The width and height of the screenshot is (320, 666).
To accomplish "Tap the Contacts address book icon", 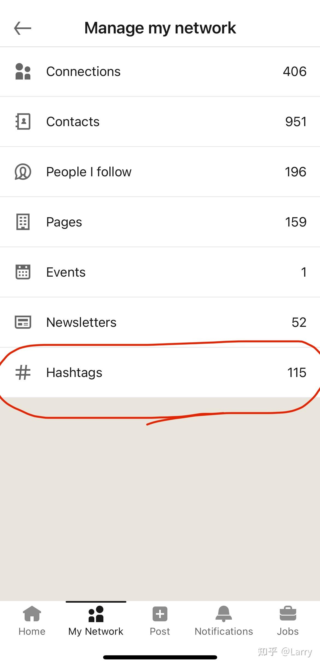I will (x=23, y=121).
